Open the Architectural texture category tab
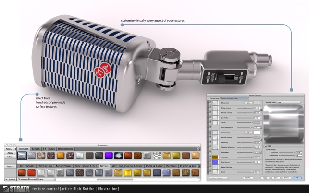The width and height of the screenshot is (309, 193). [x=63, y=166]
